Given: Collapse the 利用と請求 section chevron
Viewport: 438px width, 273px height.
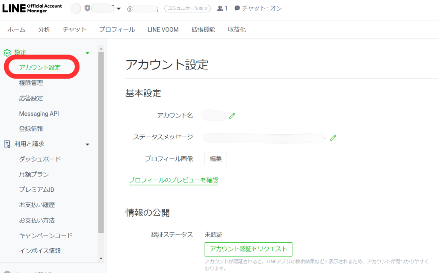Looking at the screenshot, I should tap(87, 144).
